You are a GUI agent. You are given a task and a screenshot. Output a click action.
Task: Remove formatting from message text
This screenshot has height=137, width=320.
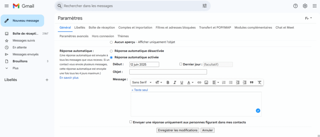pos(259,83)
